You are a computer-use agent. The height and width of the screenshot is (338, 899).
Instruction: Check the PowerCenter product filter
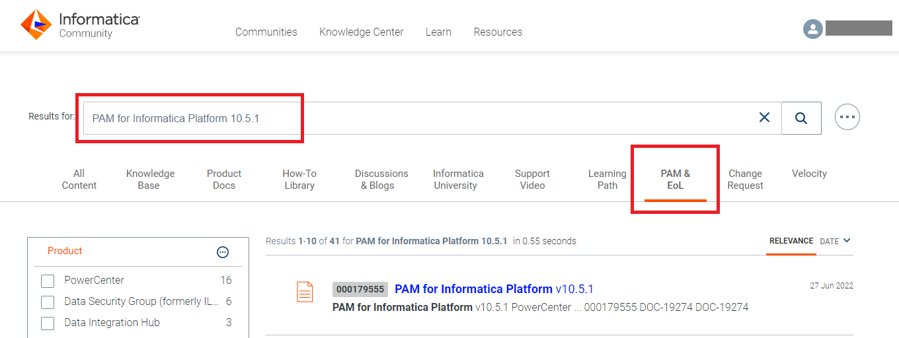coord(48,281)
